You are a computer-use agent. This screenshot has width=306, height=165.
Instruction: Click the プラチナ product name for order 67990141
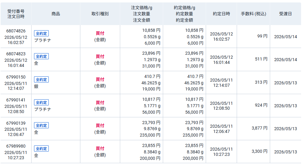click(43, 109)
